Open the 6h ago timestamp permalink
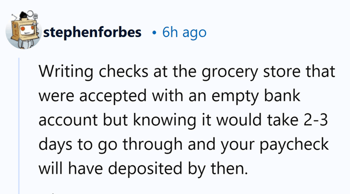350x194 pixels. (184, 33)
